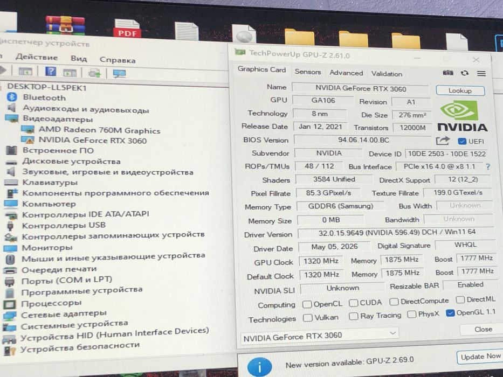Image resolution: width=503 pixels, height=377 pixels.
Task: Click the Name field showing NVIDIA GeForce RTX 3060
Action: click(360, 88)
